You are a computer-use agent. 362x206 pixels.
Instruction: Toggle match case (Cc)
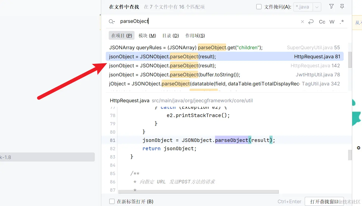(322, 22)
